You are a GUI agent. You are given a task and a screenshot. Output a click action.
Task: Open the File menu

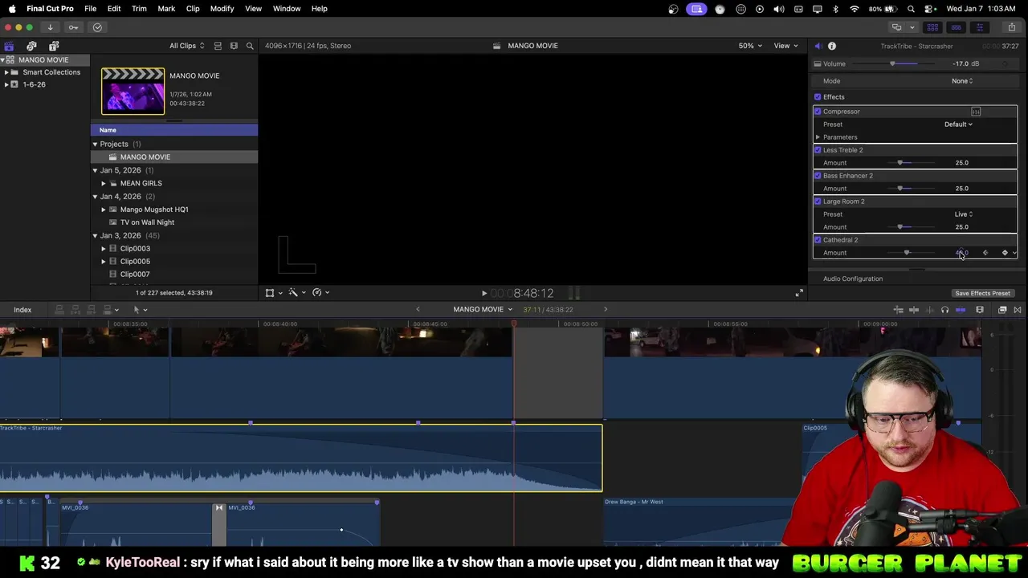point(90,9)
